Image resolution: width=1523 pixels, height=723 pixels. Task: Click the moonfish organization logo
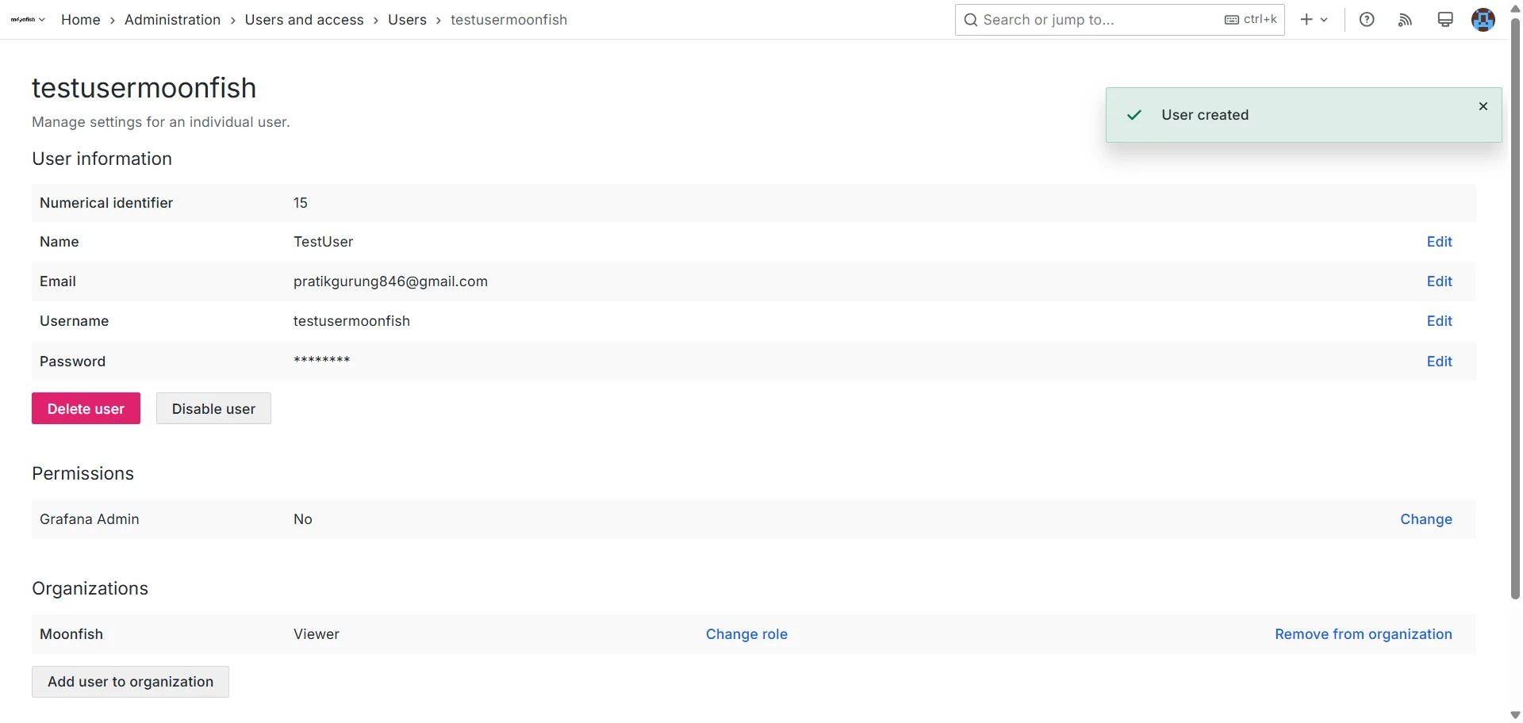(x=21, y=19)
